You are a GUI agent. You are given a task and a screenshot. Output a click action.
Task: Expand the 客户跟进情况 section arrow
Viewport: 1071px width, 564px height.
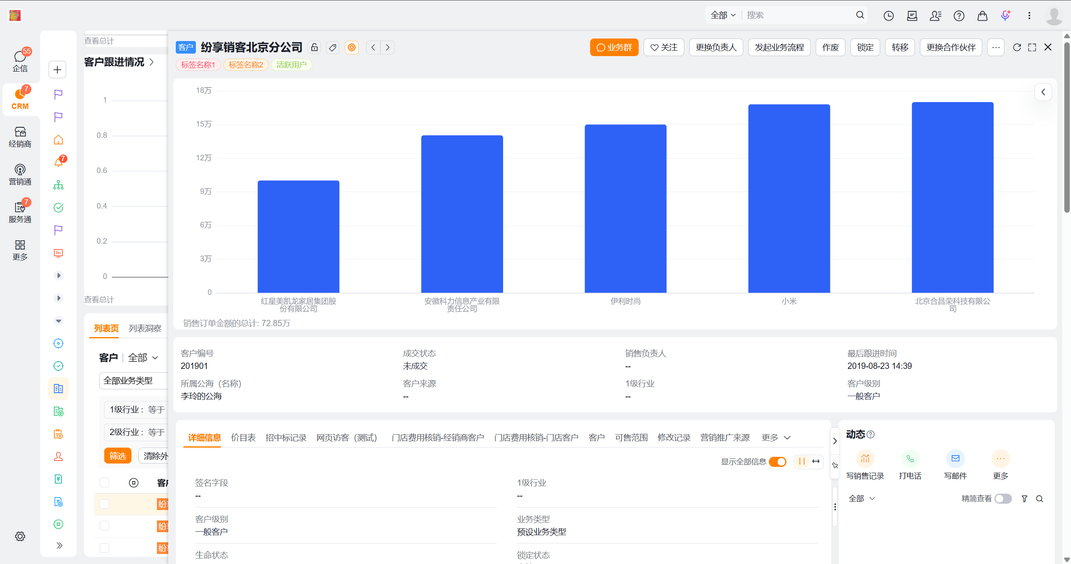(x=152, y=62)
